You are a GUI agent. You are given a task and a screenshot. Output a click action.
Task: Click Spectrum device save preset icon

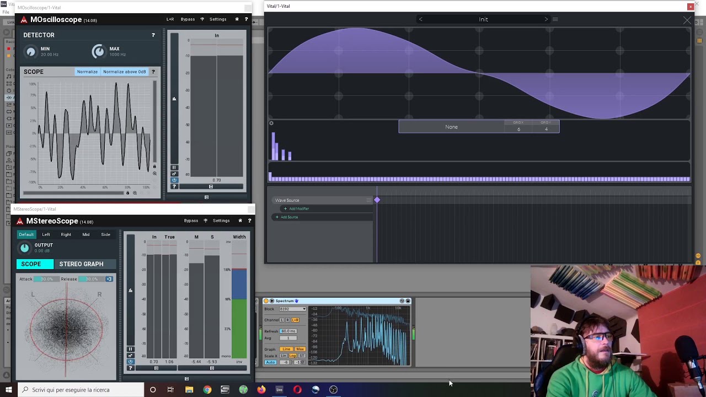pos(408,301)
